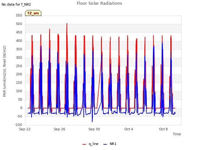Click the 400 y-axis tick label
This screenshot has width=200, height=150.
point(19,41)
